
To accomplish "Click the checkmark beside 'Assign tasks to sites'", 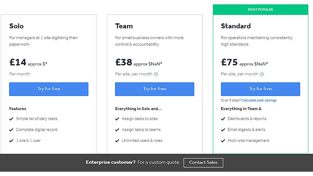I will pos(117,119).
